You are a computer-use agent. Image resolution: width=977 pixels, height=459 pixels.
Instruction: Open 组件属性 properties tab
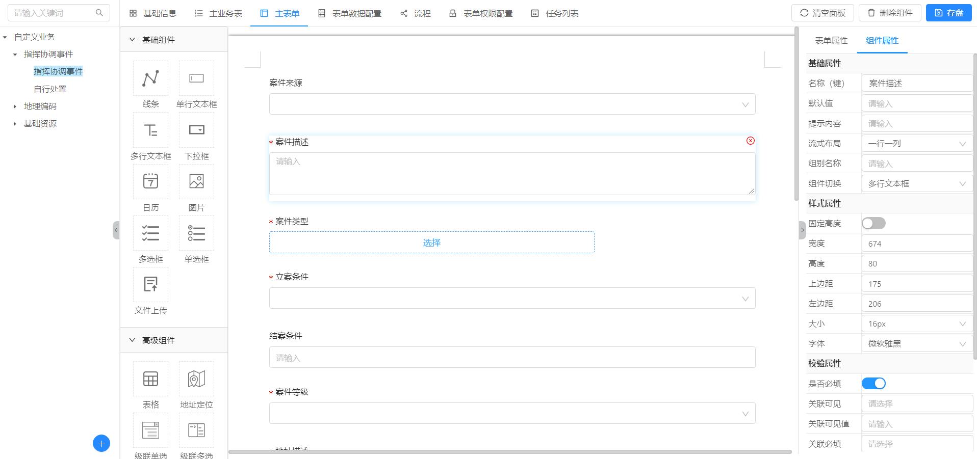click(x=882, y=41)
